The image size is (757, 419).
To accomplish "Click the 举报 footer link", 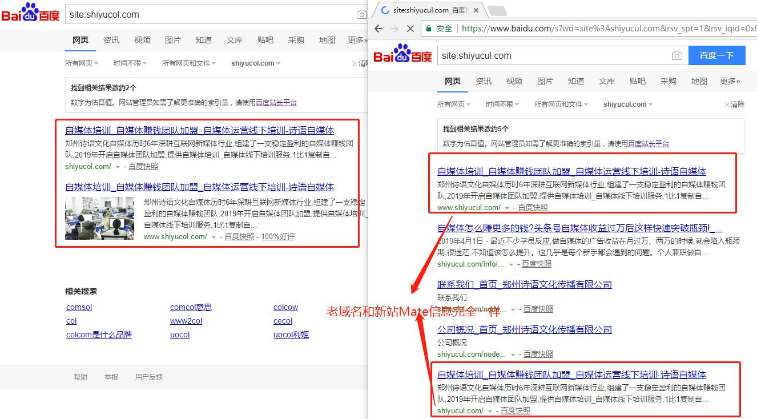I will point(111,377).
